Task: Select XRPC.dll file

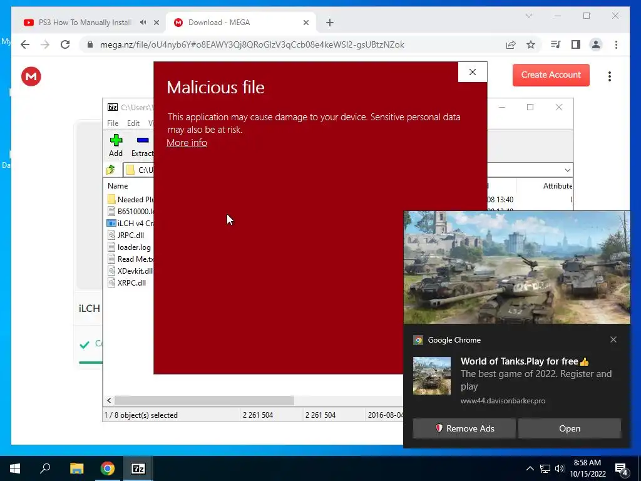Action: pyautogui.click(x=126, y=282)
